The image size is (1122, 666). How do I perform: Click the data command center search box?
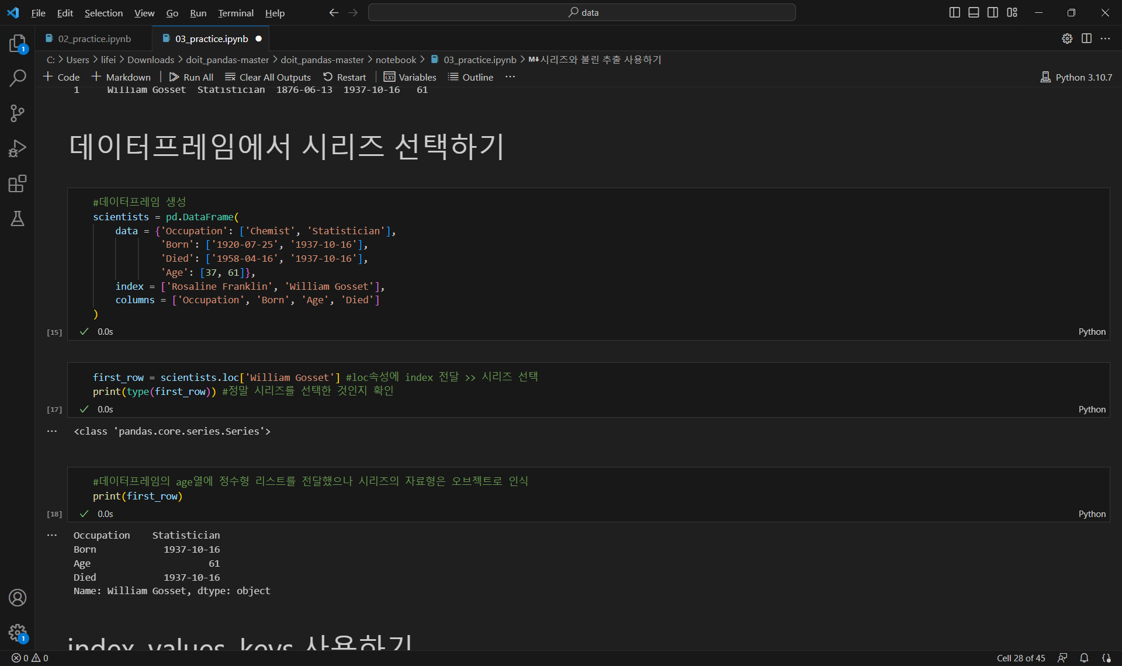click(x=582, y=12)
